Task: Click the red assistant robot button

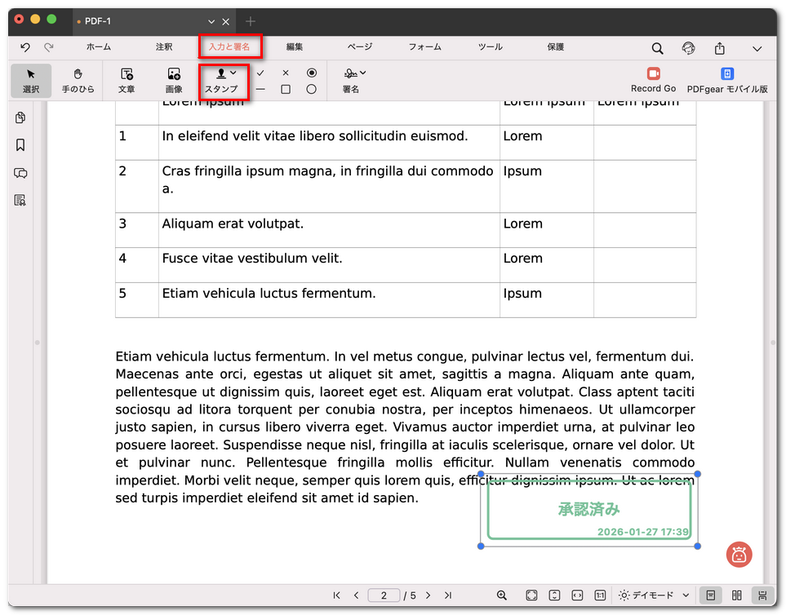Action: point(739,555)
